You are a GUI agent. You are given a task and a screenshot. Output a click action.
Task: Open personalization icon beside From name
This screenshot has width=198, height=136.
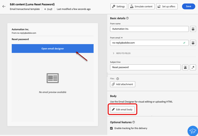point(193,29)
